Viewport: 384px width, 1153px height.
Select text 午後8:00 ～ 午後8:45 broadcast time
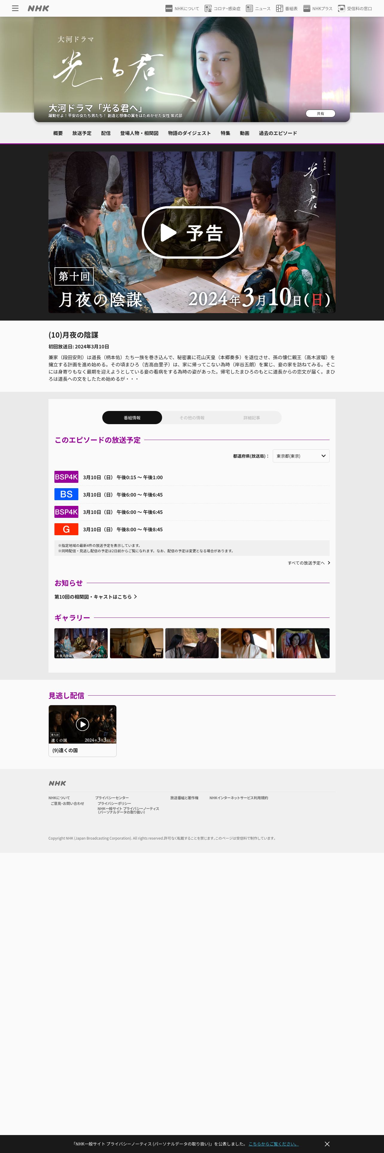pos(139,530)
